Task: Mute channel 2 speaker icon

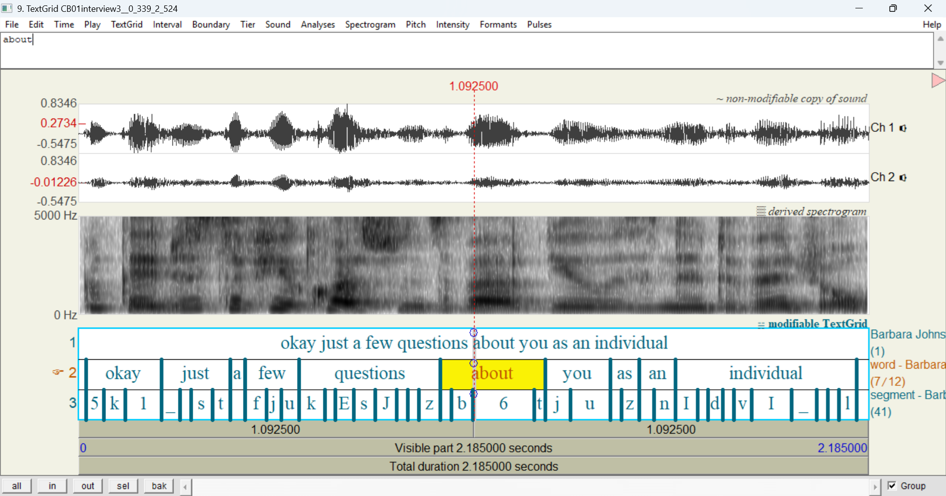Action: [903, 177]
